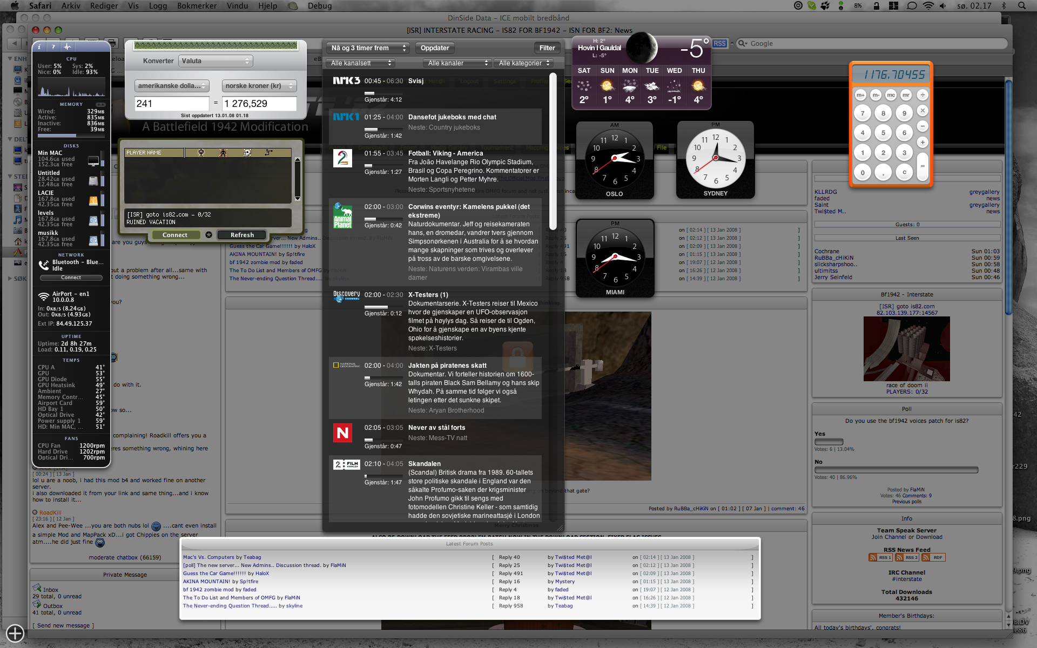This screenshot has height=648, width=1037.
Task: Click the LACIE orange USB disk icon
Action: click(93, 201)
